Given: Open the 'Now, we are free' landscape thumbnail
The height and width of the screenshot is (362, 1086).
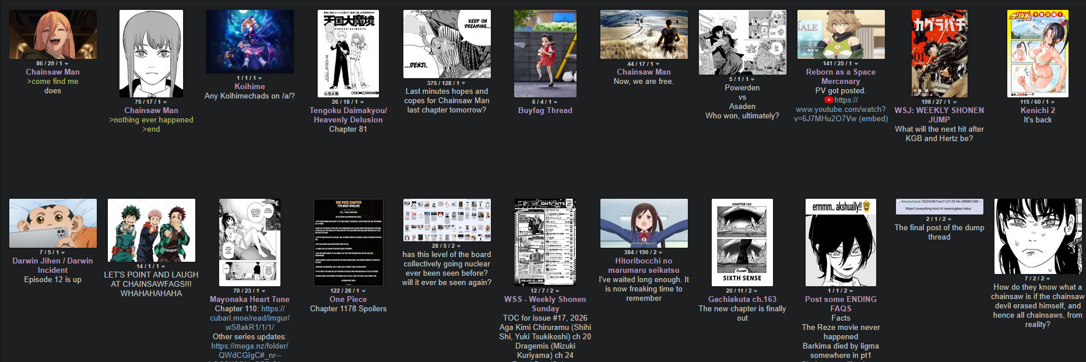Looking at the screenshot, I should point(644,34).
